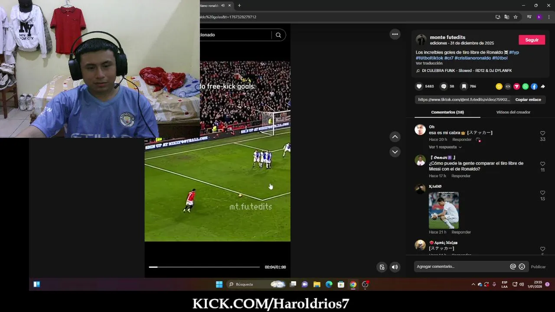Open more share options arrow

[x=543, y=87]
